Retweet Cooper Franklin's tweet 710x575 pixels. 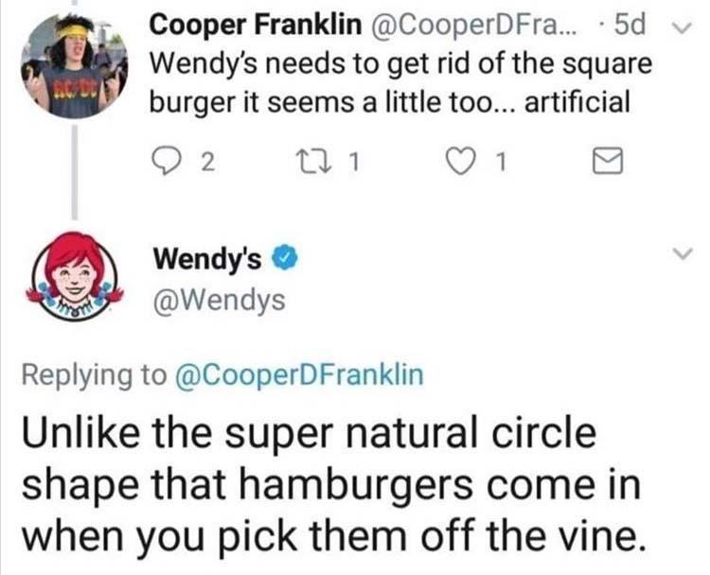311,162
